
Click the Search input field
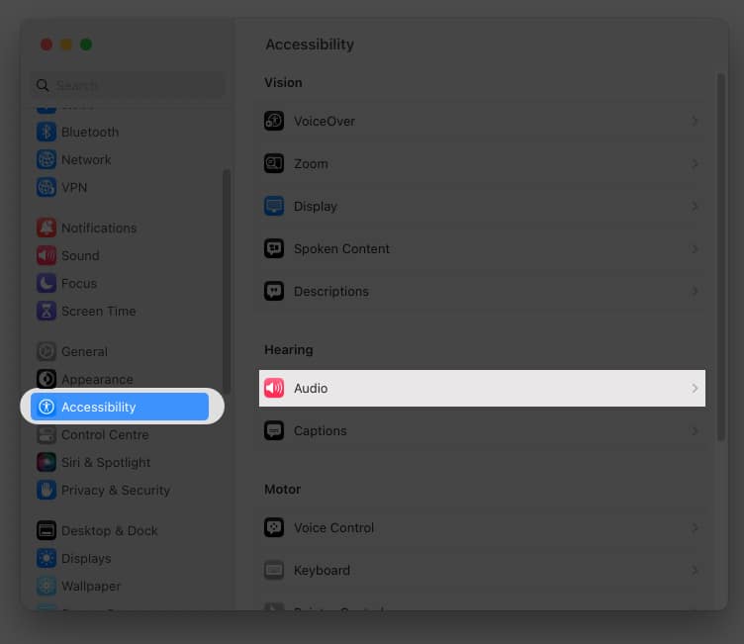click(x=128, y=85)
